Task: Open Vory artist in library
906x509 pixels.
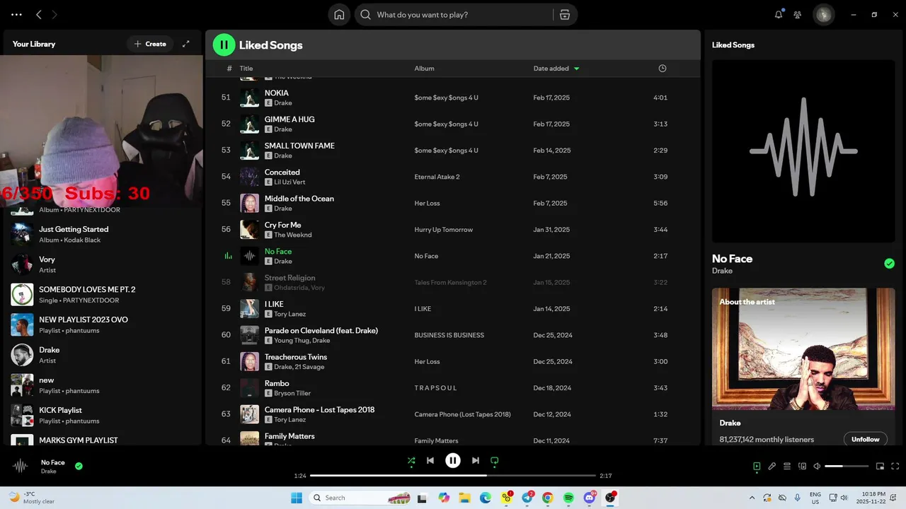Action: click(102, 264)
